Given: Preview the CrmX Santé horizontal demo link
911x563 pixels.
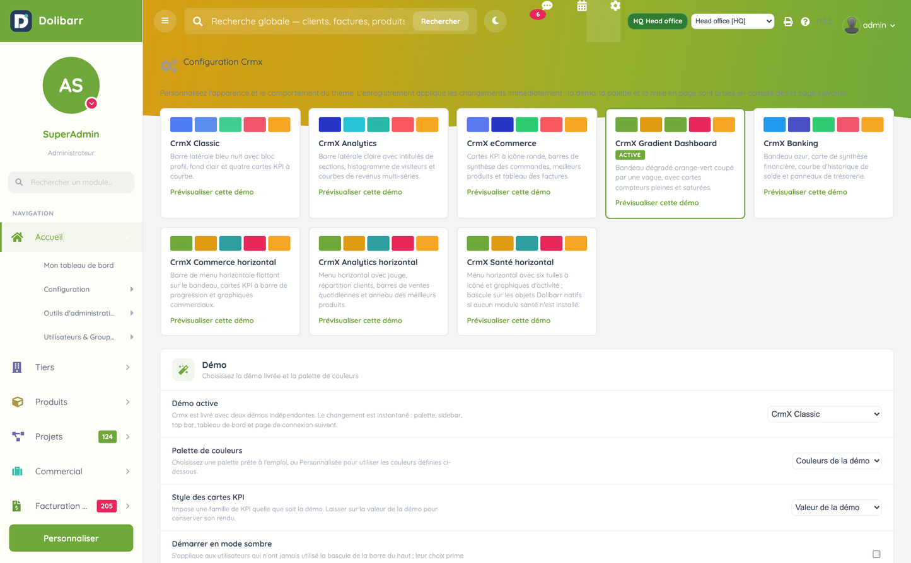Looking at the screenshot, I should tap(508, 321).
